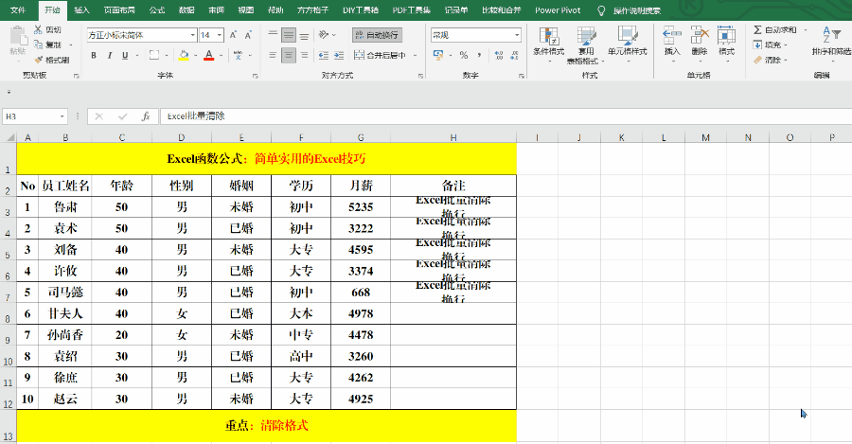Click the increase indent icon
Image resolution: width=852 pixels, height=444 pixels.
(339, 55)
